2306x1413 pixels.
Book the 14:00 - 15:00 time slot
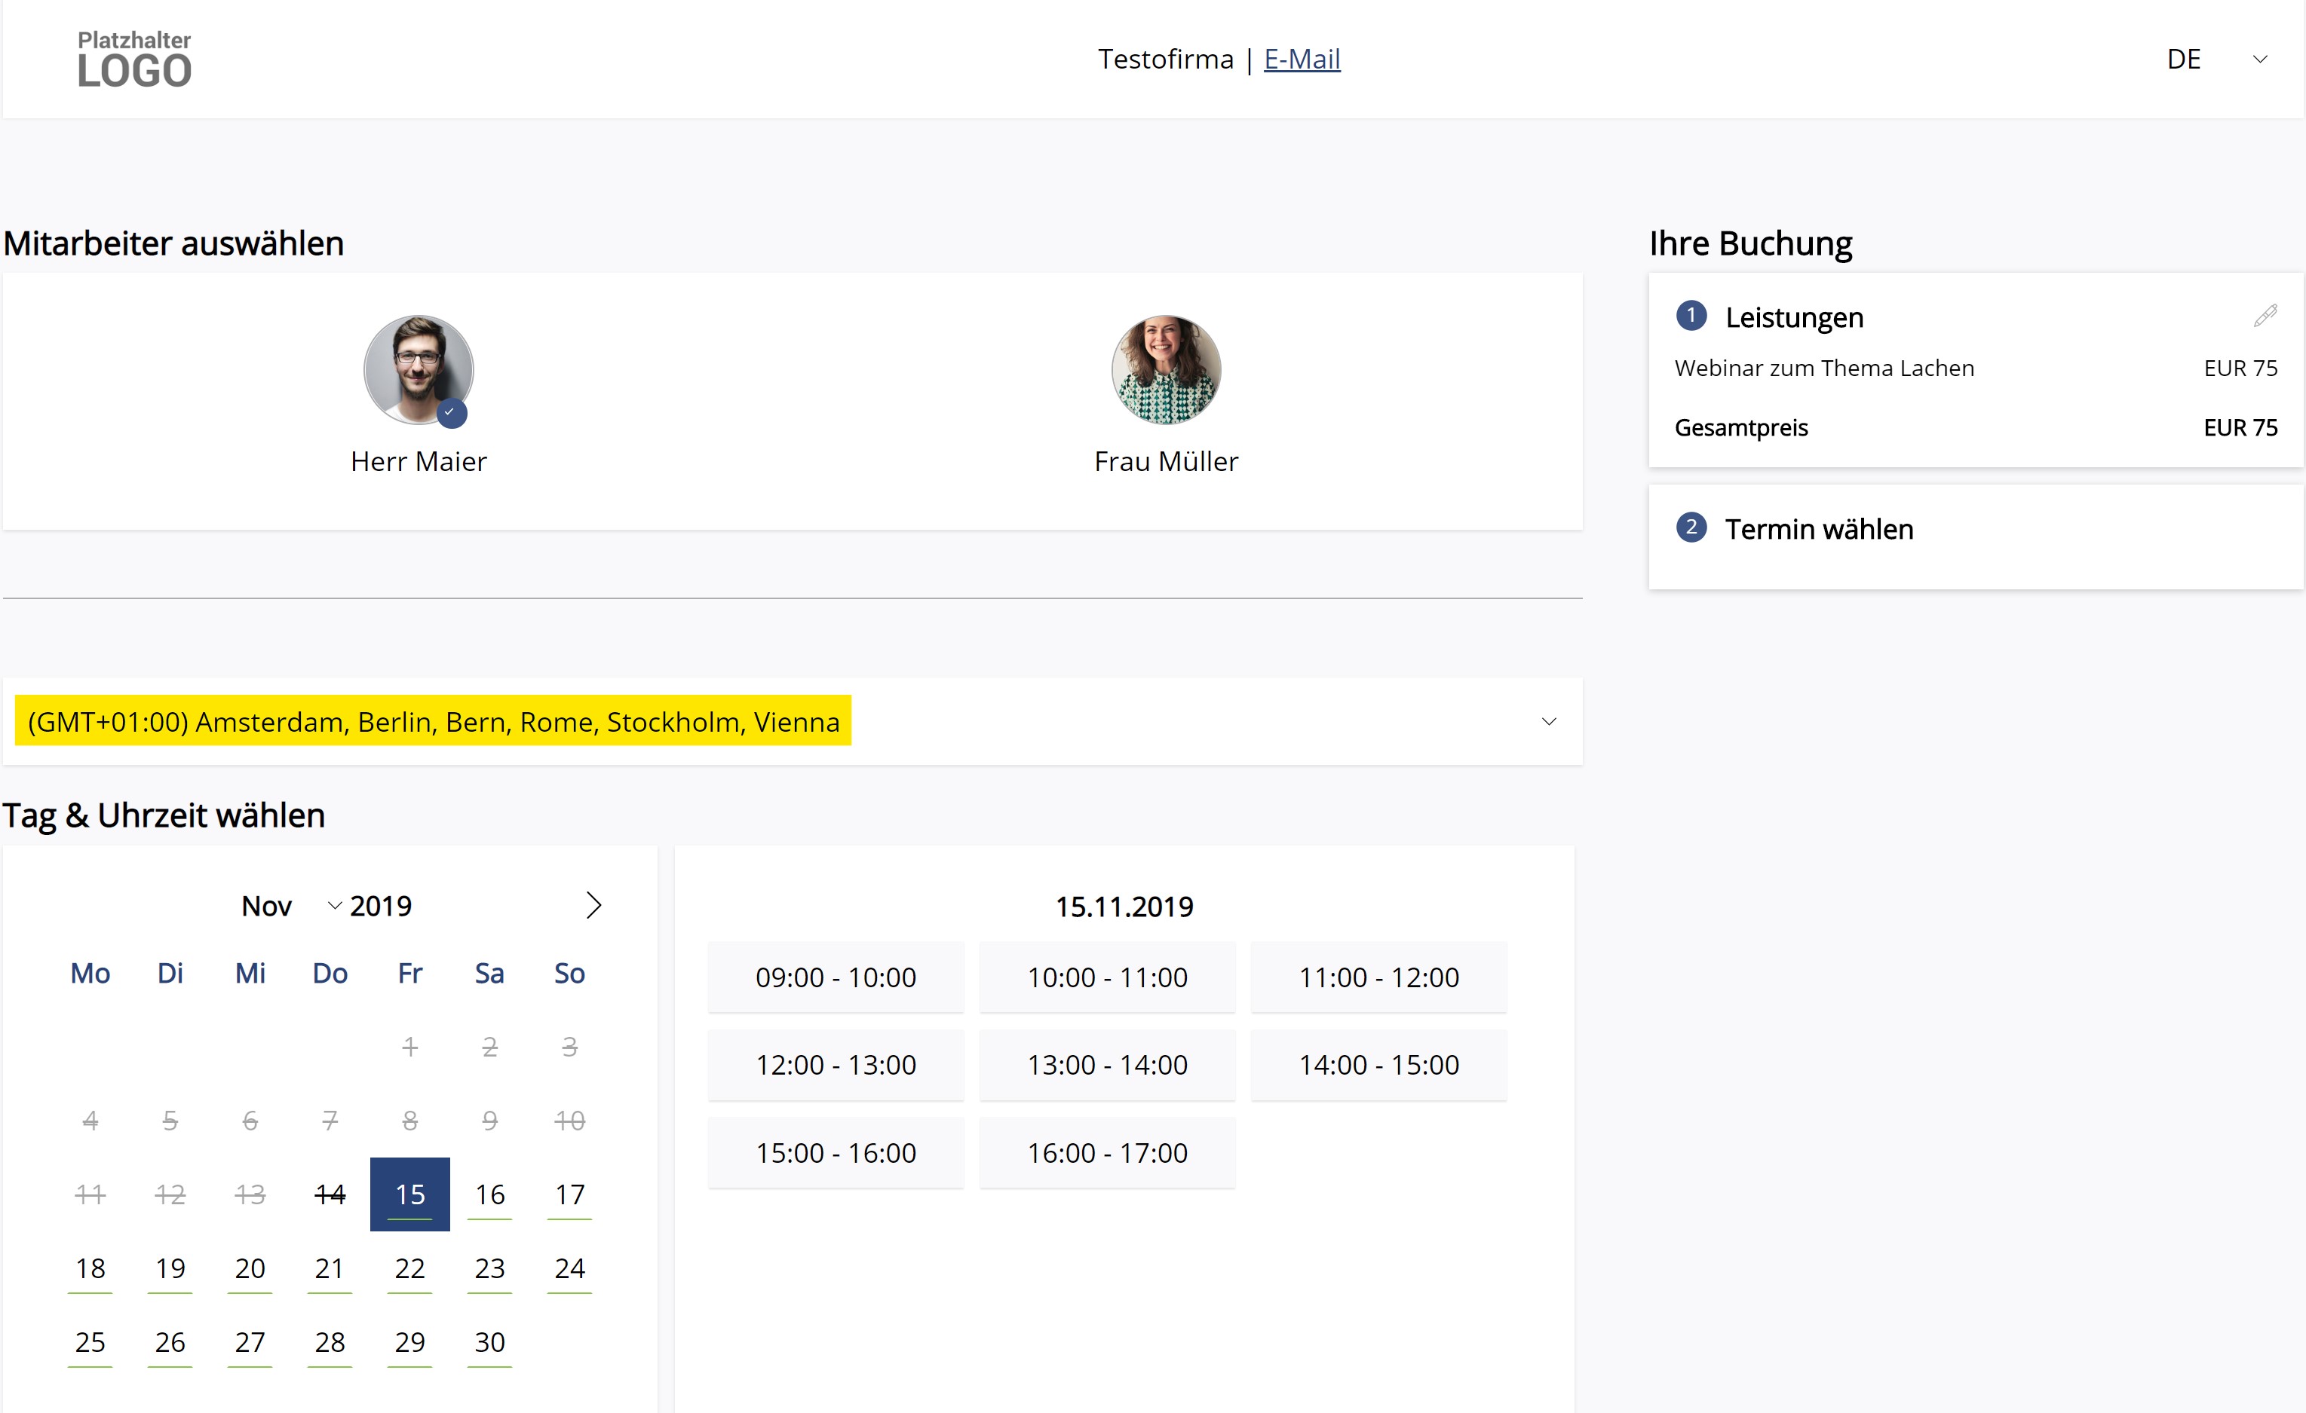[1378, 1065]
